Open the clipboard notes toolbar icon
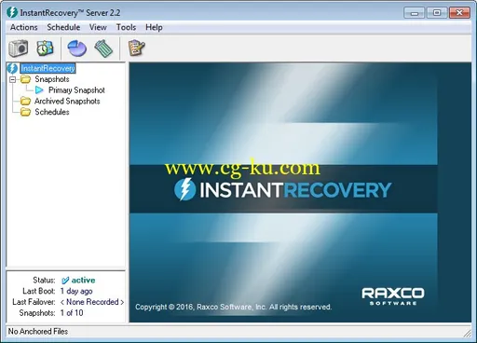 pos(137,48)
